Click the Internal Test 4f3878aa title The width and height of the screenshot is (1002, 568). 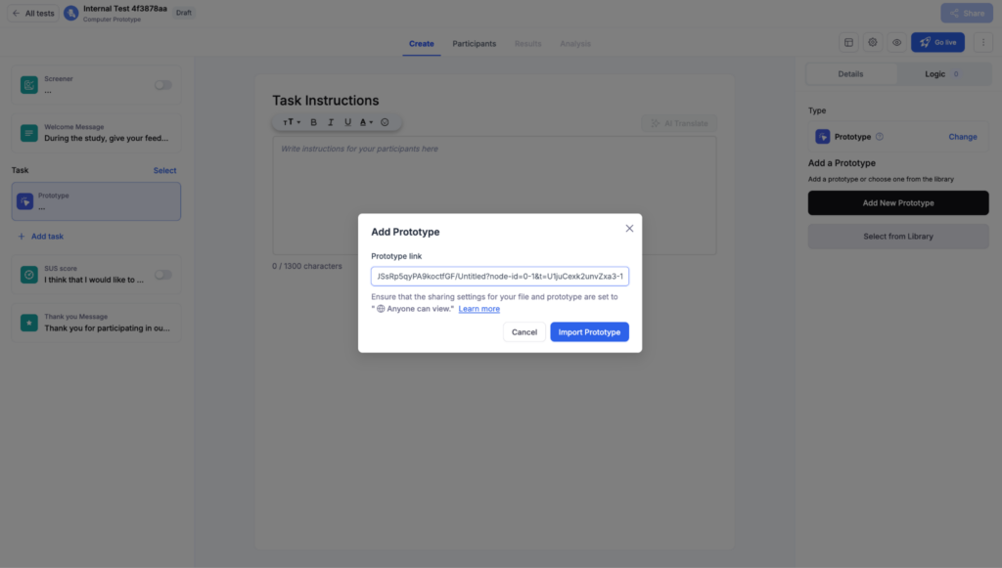[125, 9]
